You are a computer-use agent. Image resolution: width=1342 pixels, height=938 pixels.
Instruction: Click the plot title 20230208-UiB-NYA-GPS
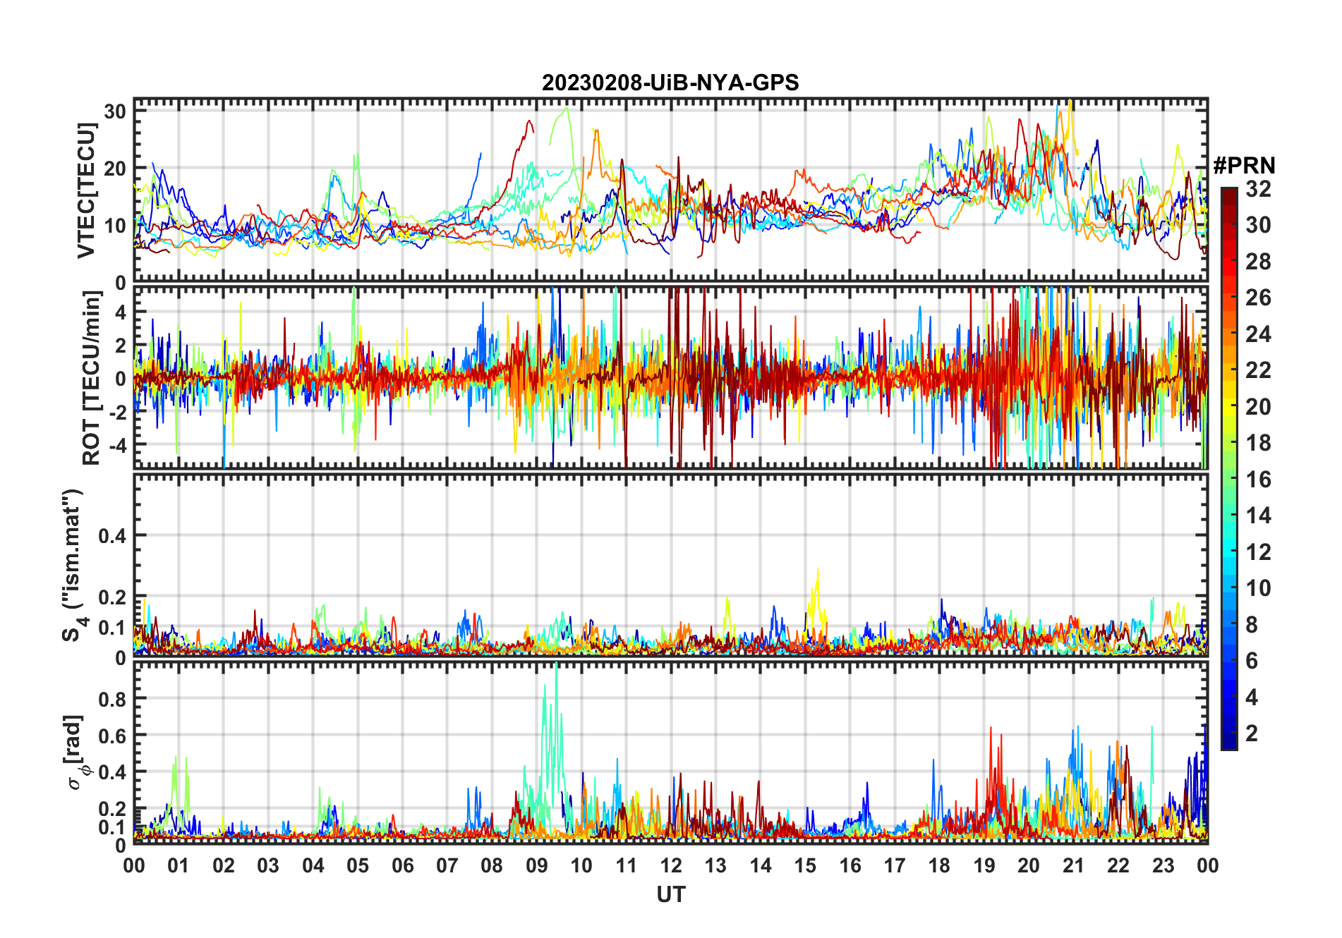[670, 83]
